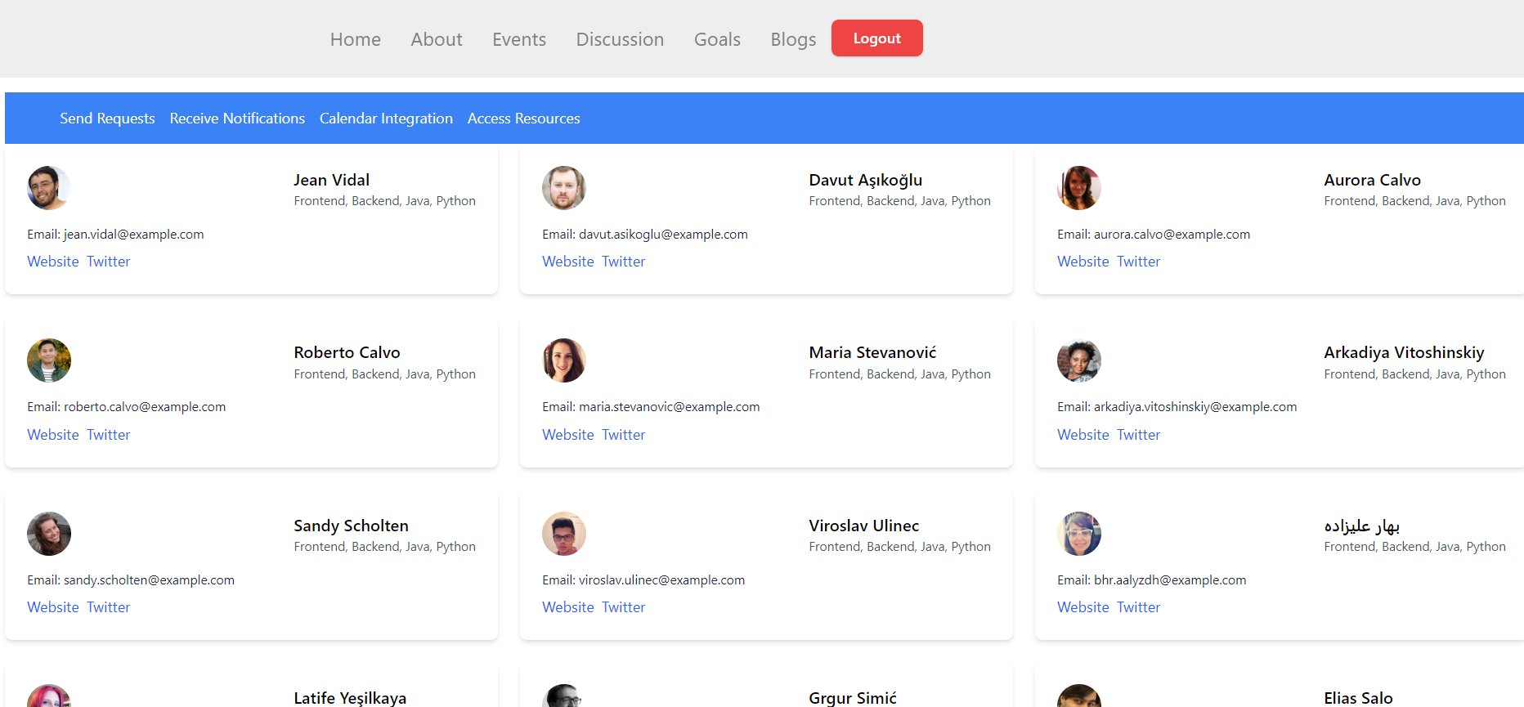Open Twitter link under bhr.aalyzdh email
Screen dimensions: 1524x707
(1139, 607)
